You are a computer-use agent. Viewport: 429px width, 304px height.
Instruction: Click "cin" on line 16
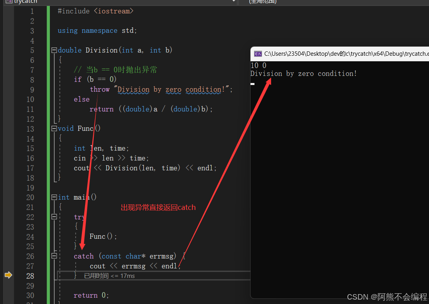[x=80, y=158]
